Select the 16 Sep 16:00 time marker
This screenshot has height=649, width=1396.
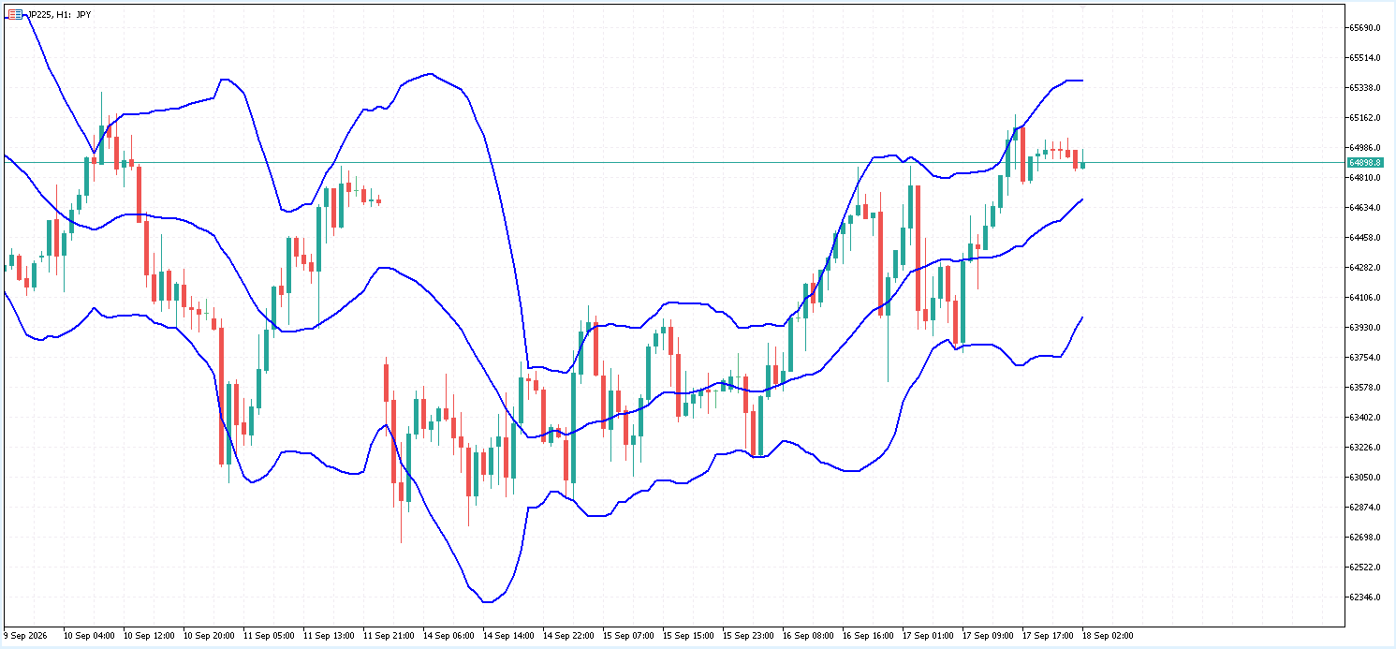868,636
